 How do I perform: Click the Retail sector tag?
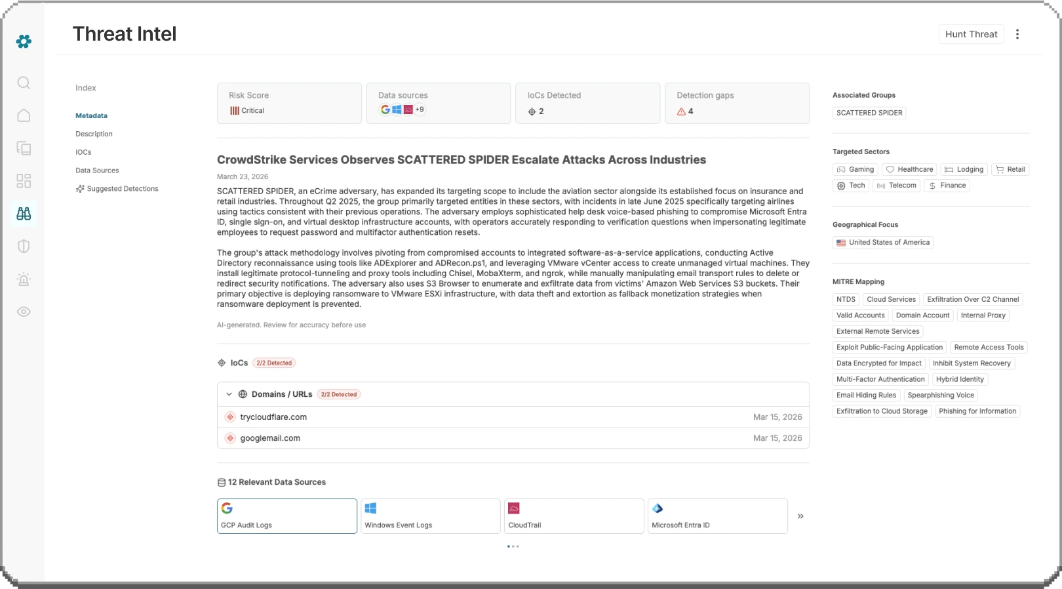[1010, 169]
